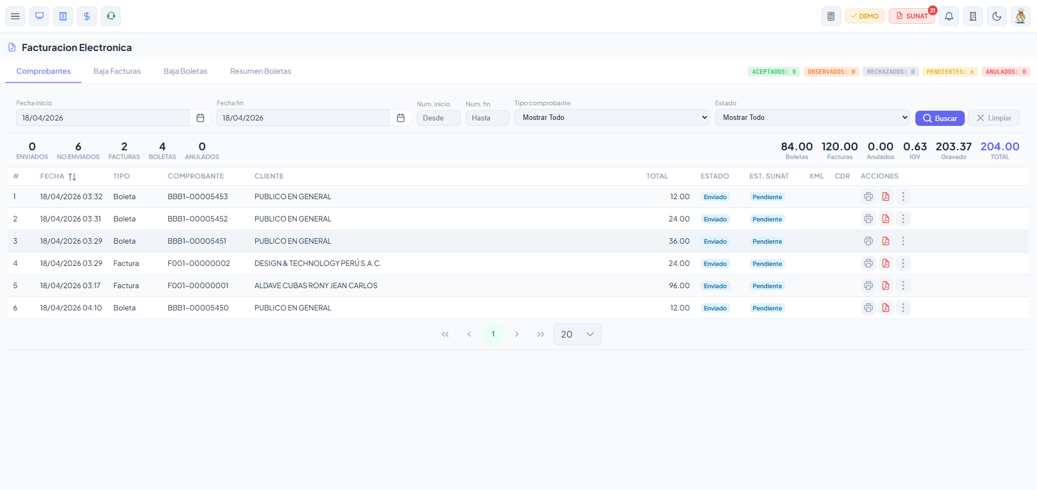1037x490 pixels.
Task: Switch to Resumen Boletas tab
Action: tap(261, 71)
